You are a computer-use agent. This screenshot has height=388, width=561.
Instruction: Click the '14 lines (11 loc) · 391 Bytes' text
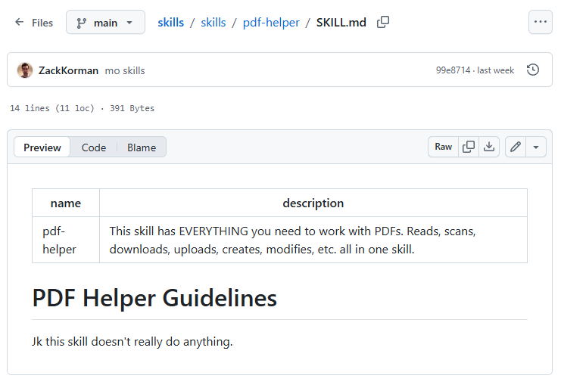82,108
